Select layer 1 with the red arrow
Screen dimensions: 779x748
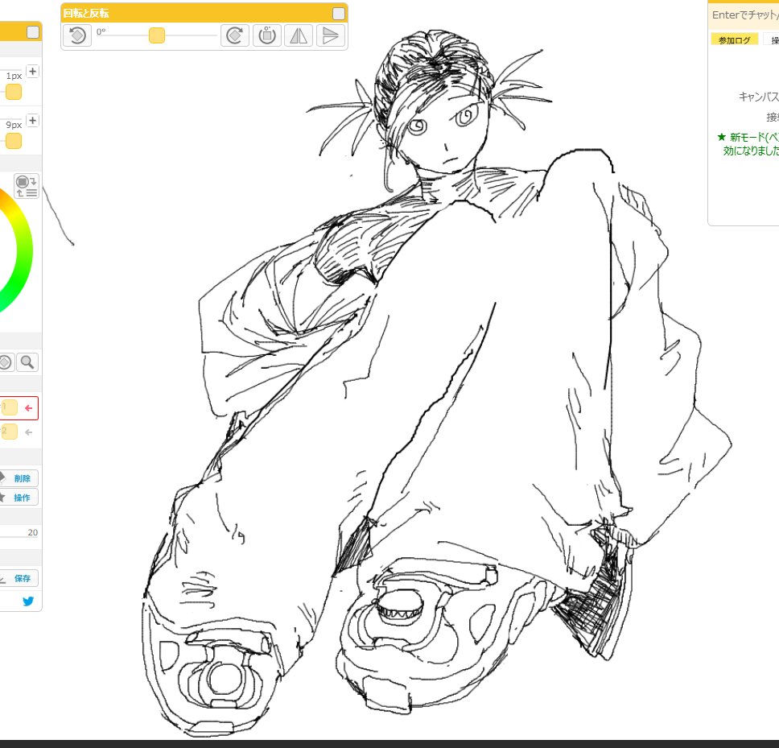pos(19,408)
